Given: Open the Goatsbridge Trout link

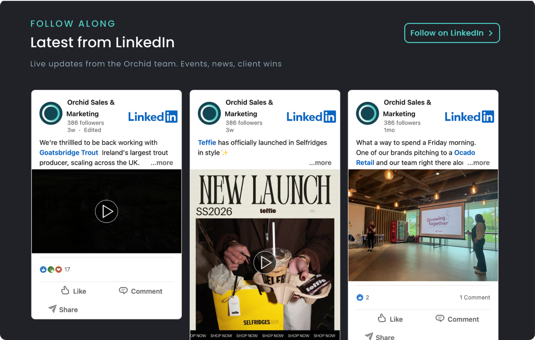Looking at the screenshot, I should [68, 153].
